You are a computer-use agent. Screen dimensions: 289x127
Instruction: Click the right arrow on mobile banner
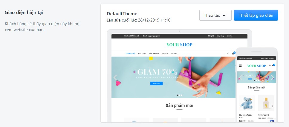pyautogui.click(x=273, y=77)
